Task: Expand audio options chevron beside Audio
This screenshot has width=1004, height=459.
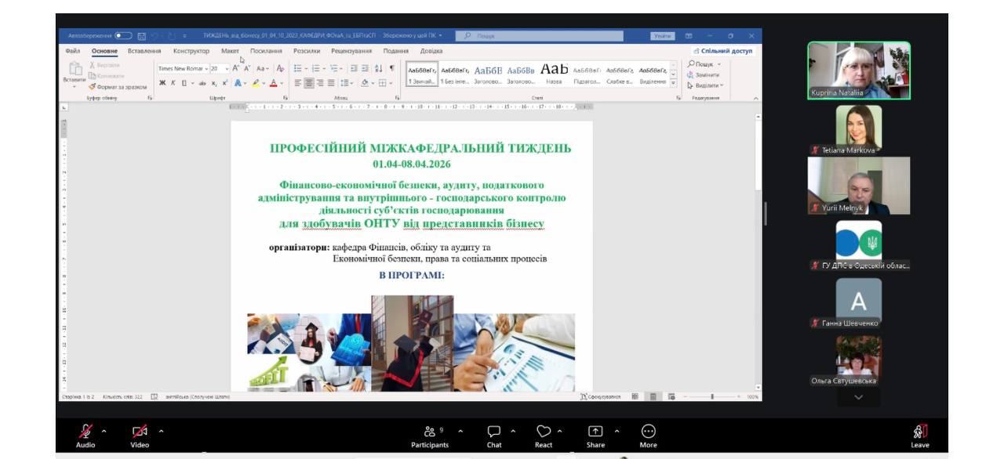Action: [x=104, y=431]
